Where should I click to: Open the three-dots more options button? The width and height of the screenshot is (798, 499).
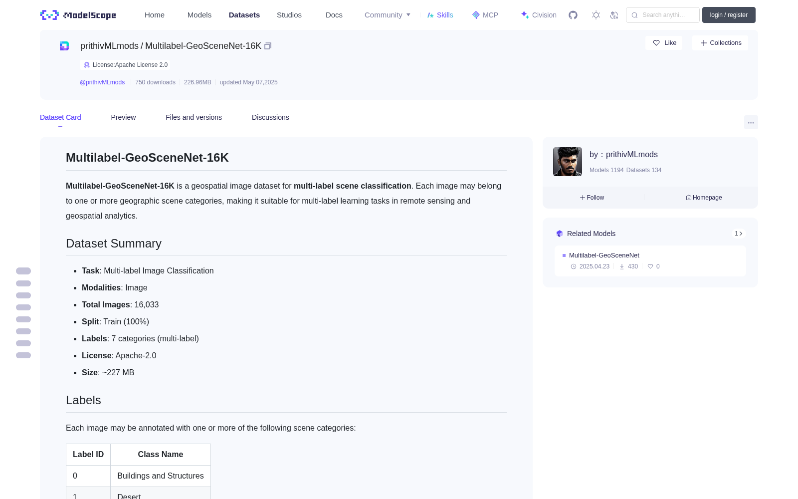click(751, 122)
